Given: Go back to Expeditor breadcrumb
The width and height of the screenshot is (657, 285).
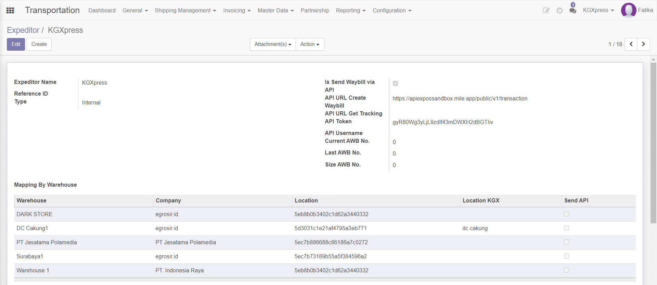Looking at the screenshot, I should pos(23,30).
